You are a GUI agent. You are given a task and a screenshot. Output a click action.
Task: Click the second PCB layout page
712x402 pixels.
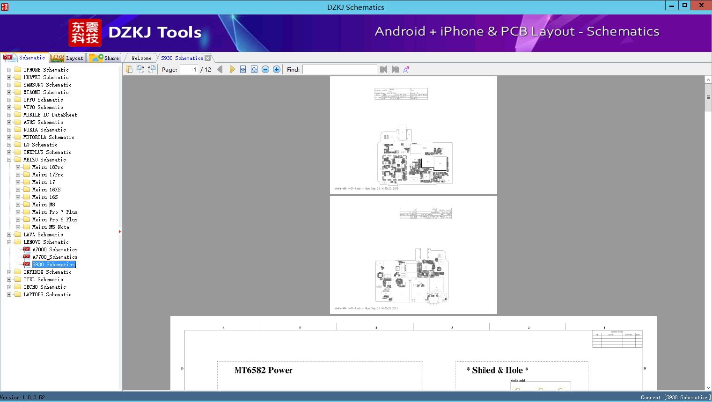413,255
